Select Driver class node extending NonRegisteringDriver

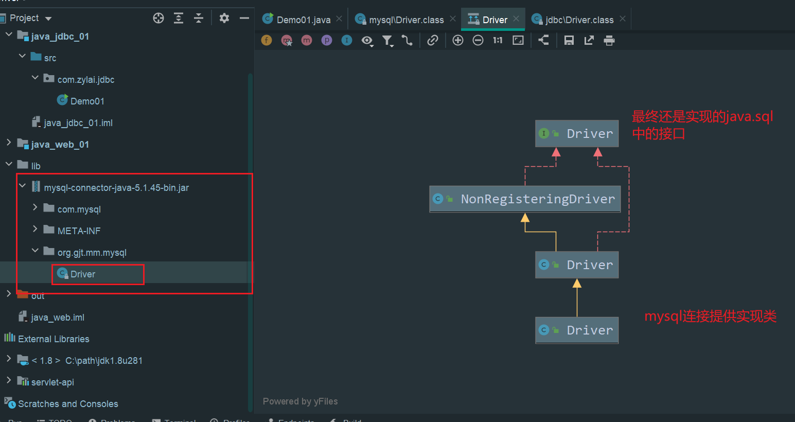(x=577, y=265)
